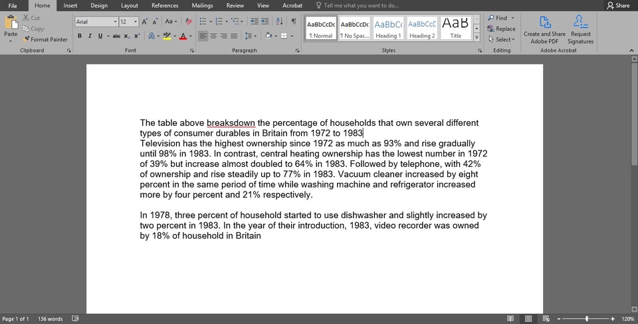Switch to Web Layout view

tap(546, 319)
